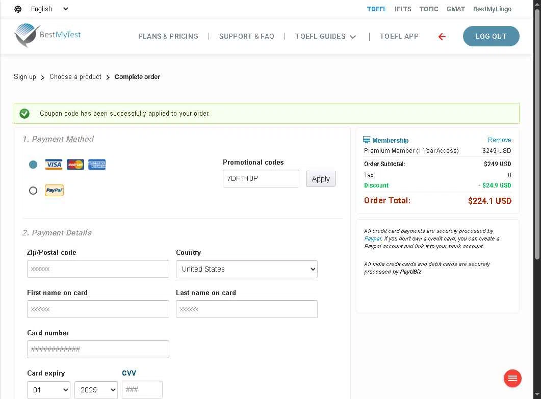
Task: Click the PayUBiz text
Action: (410, 272)
